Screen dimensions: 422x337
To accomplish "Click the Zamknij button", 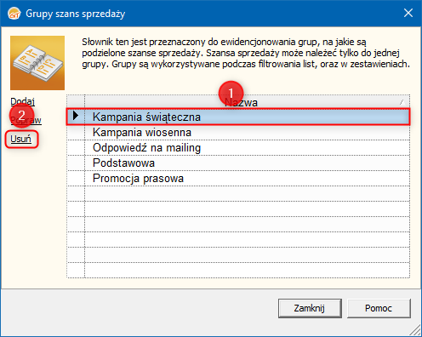I will 310,308.
